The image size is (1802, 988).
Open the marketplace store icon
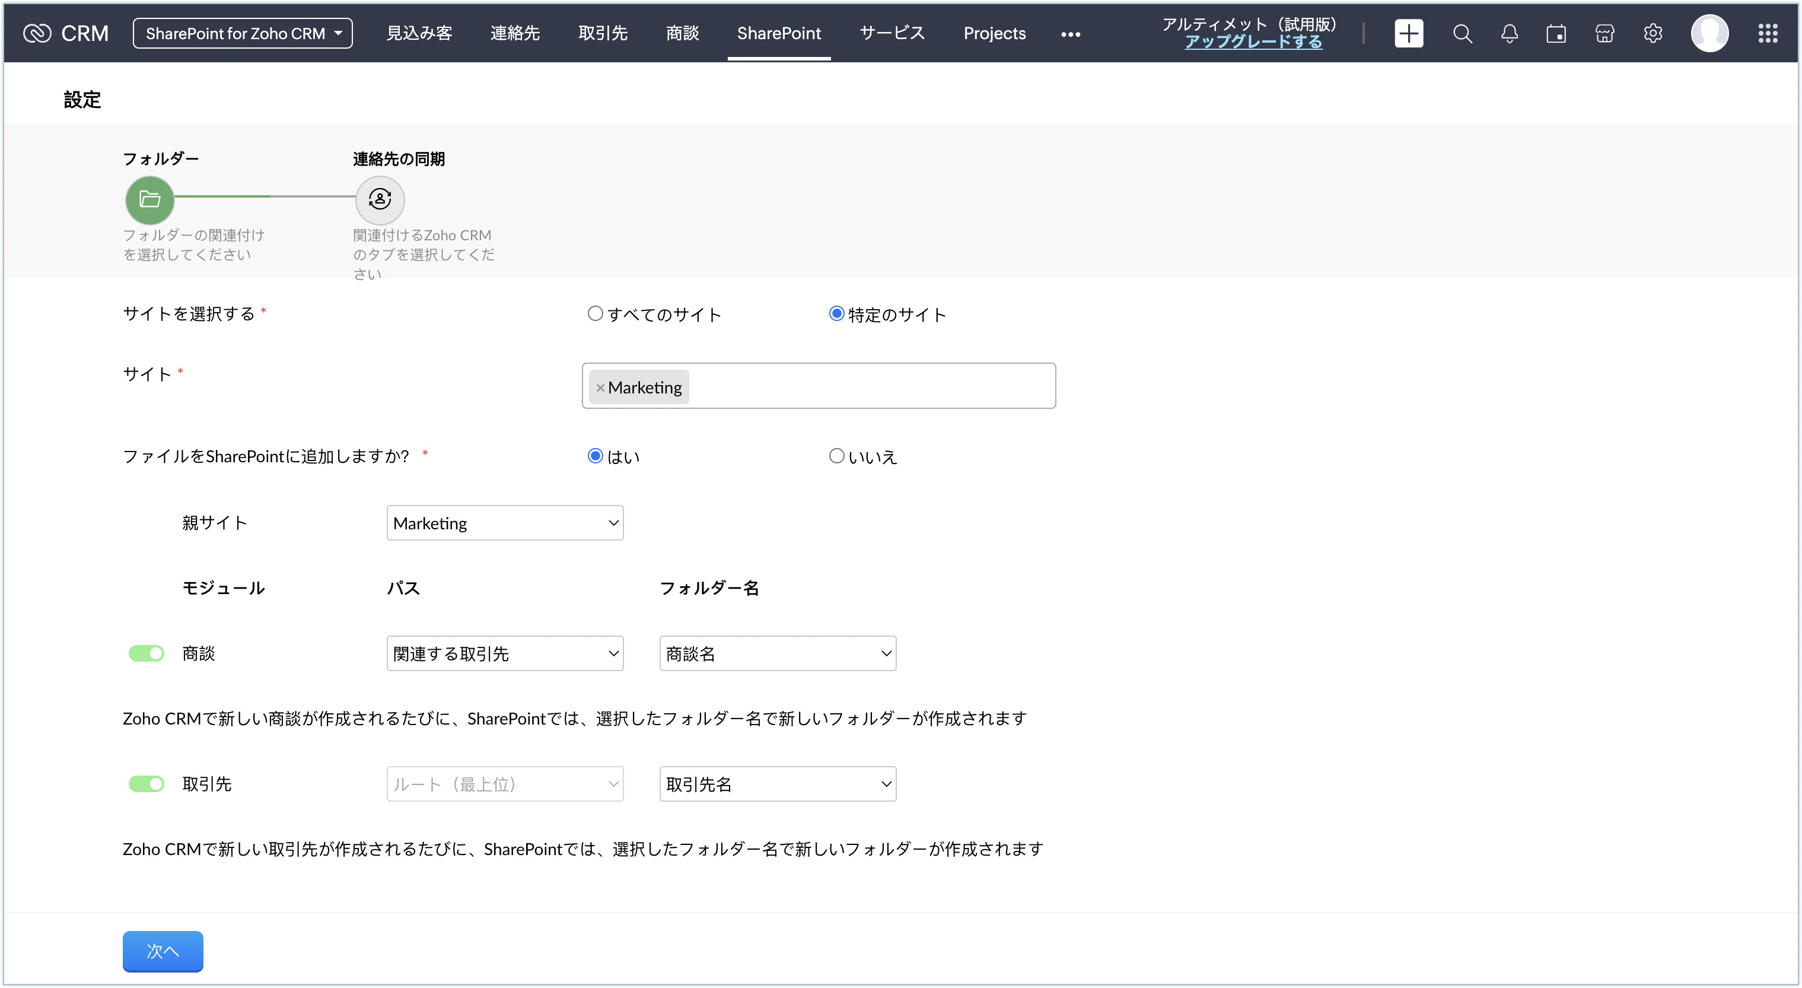point(1604,33)
